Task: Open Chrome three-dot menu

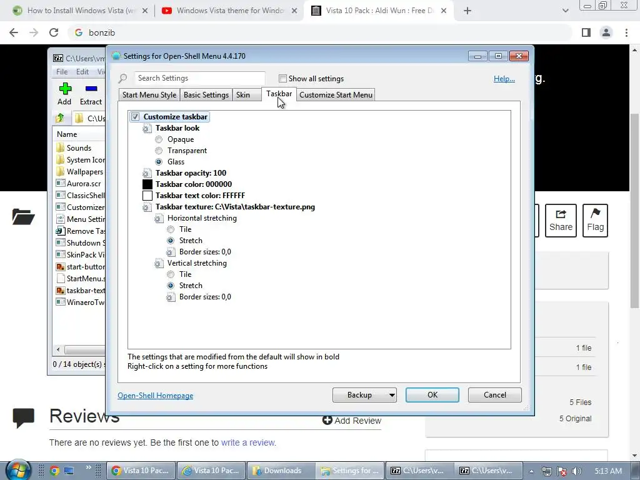Action: [x=626, y=32]
